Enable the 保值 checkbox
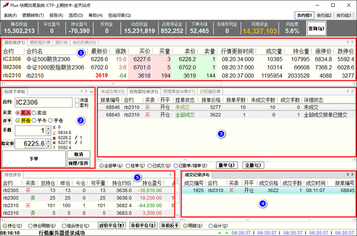Viewport: 357px width, 236px height. [x=77, y=100]
